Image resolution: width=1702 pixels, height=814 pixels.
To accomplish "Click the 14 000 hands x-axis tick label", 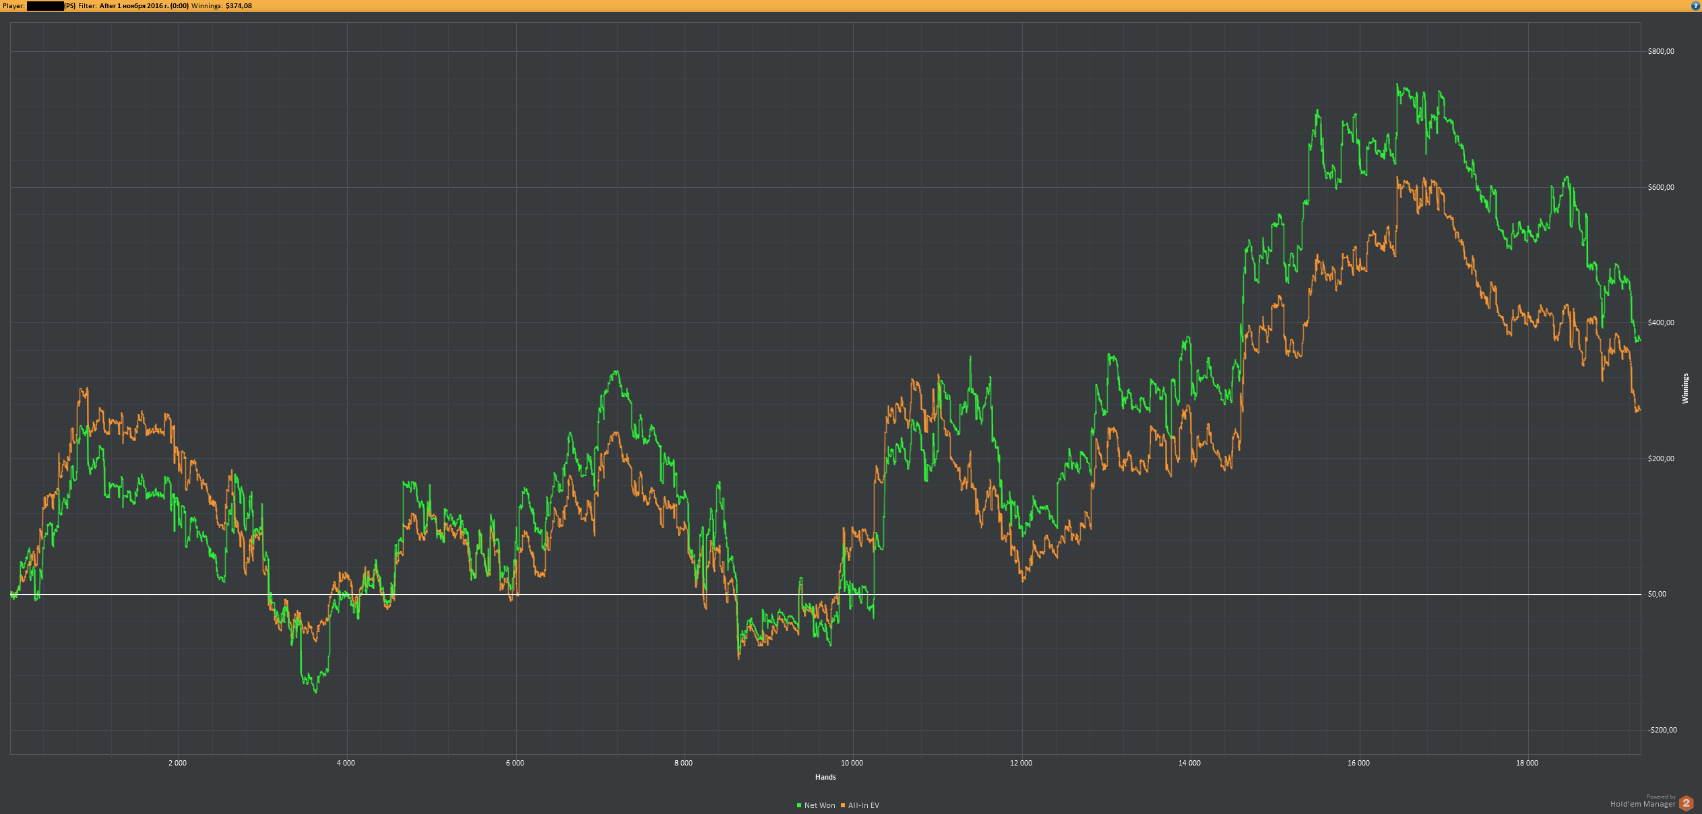I will coord(1189,763).
